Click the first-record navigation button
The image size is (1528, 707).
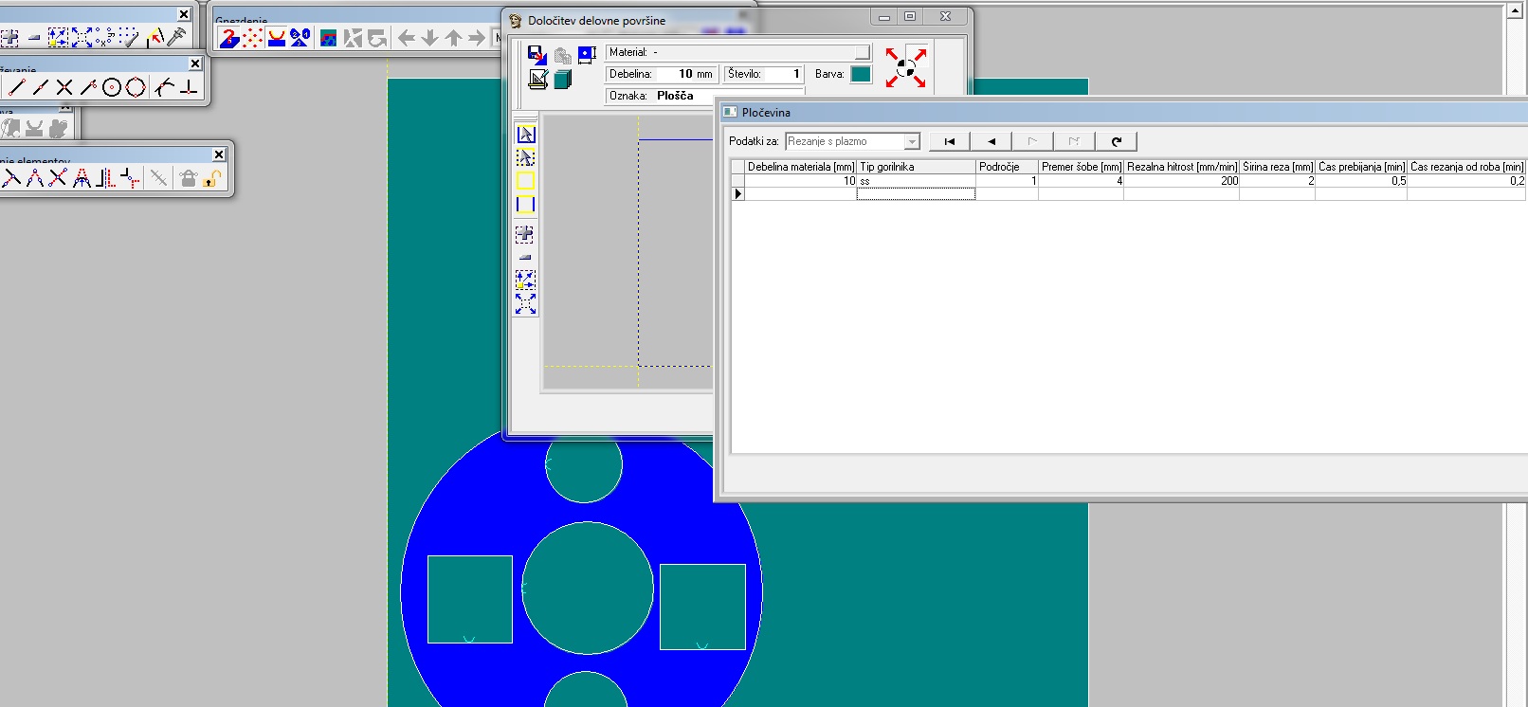[x=949, y=141]
